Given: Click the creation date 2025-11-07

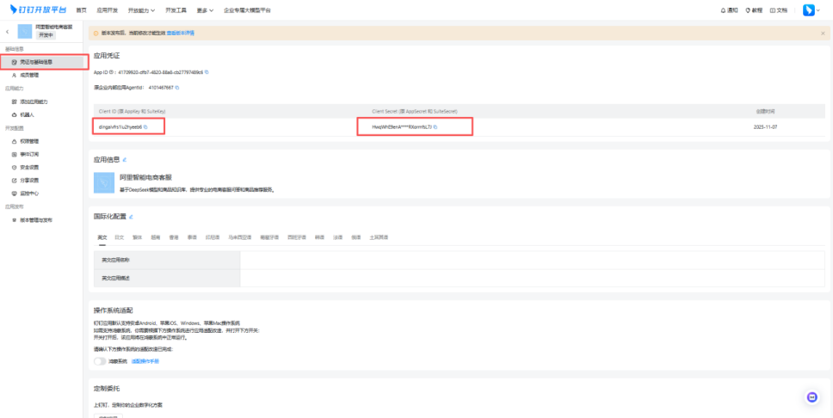Looking at the screenshot, I should pos(766,127).
